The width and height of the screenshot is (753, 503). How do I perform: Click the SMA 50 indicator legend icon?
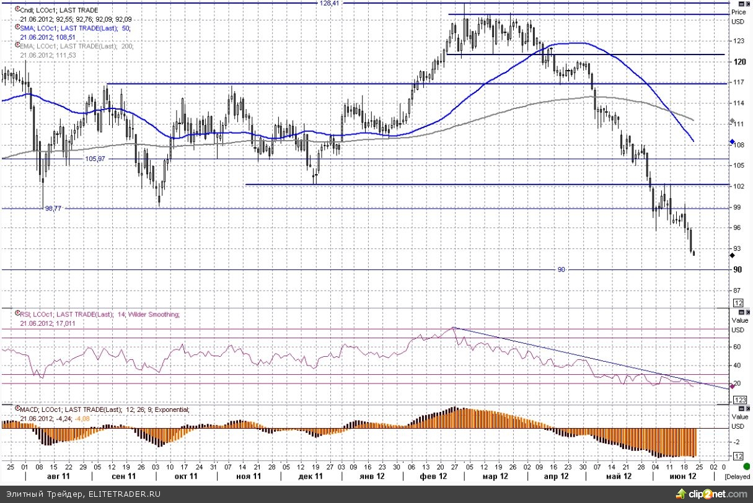pos(17,27)
